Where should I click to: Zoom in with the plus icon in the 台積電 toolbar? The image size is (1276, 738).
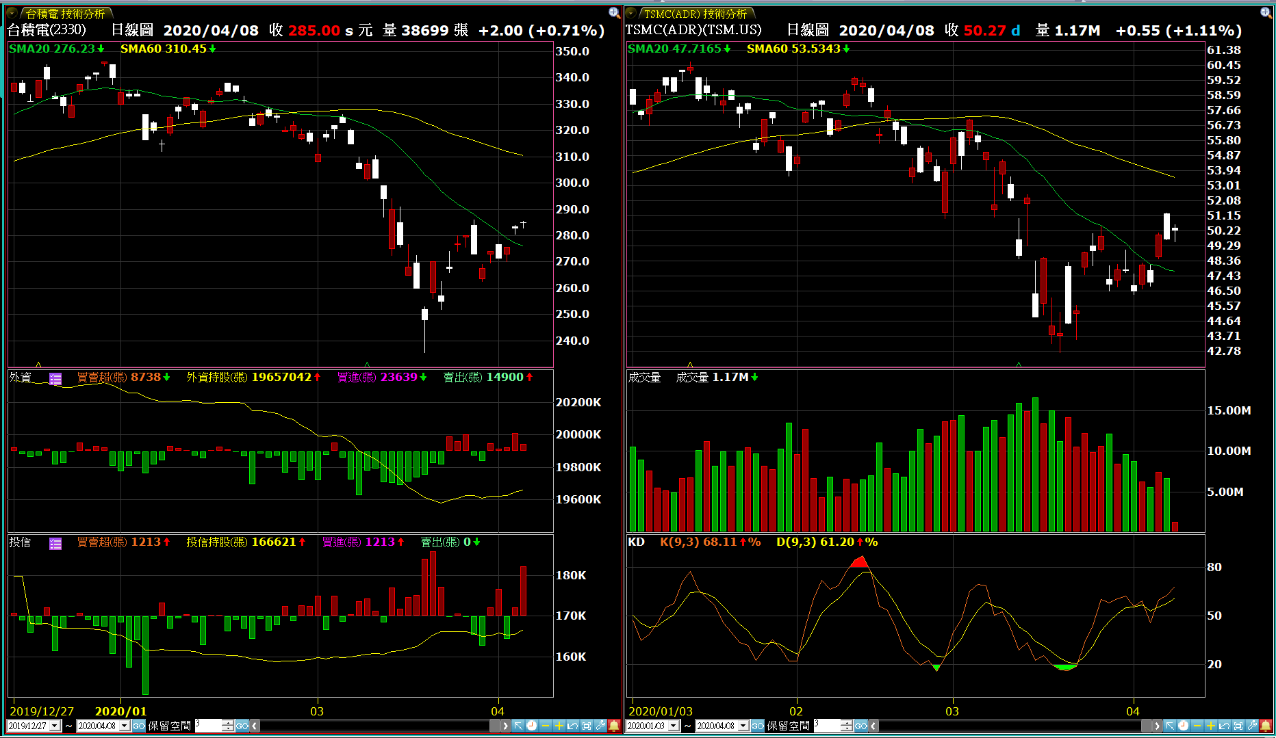(559, 726)
